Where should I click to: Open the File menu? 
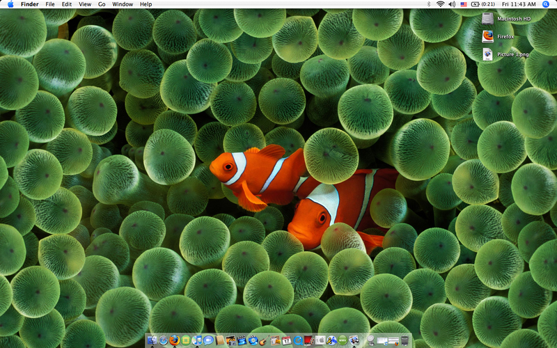coord(50,4)
